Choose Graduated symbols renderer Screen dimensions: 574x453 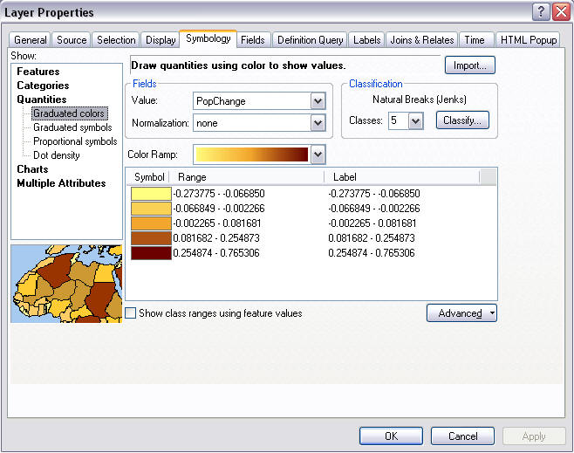(x=72, y=127)
